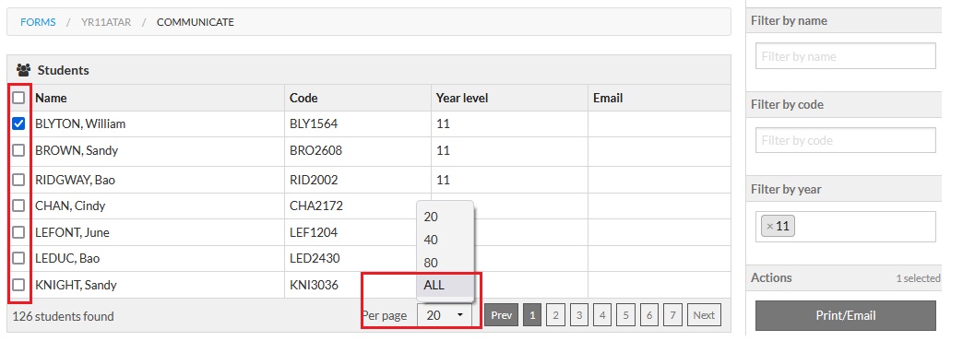Uncheck BLYTON, William checkbox
This screenshot has width=963, height=341.
tap(18, 123)
